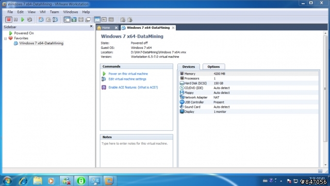Viewport: 330px width, 186px height.
Task: Select Favorites in the sidebar tree
Action: coord(21,38)
